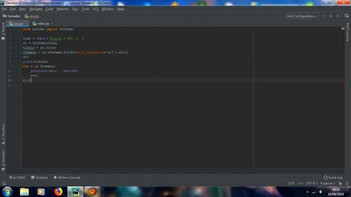This screenshot has width=351, height=197.
Task: Toggle tool window bars icon in status bar corner
Action: click(4, 183)
